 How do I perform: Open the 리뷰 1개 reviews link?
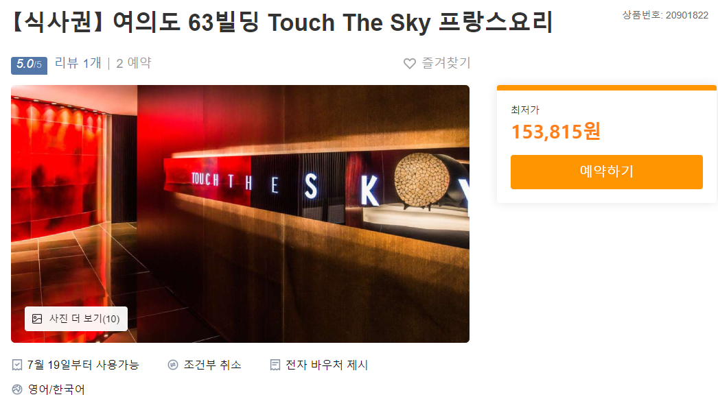tap(78, 62)
